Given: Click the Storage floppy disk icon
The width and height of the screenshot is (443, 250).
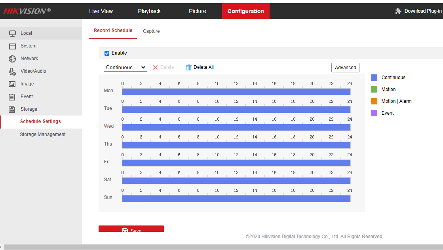Looking at the screenshot, I should pos(12,109).
